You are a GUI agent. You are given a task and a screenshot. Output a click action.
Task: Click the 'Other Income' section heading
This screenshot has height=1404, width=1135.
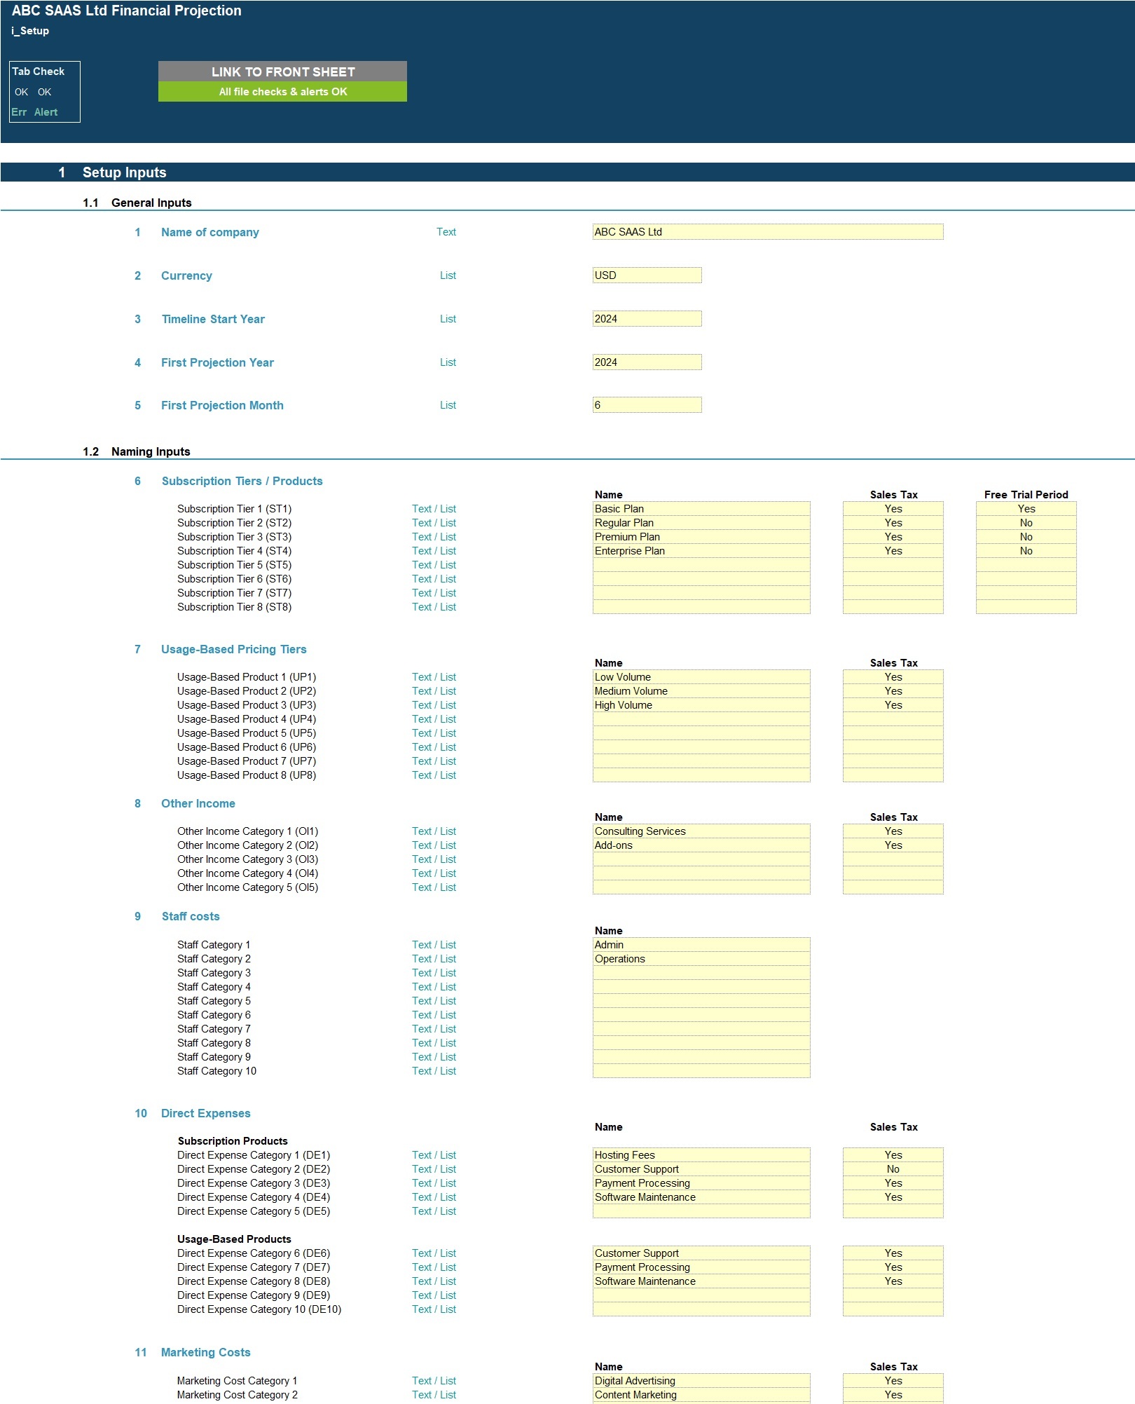point(198,803)
